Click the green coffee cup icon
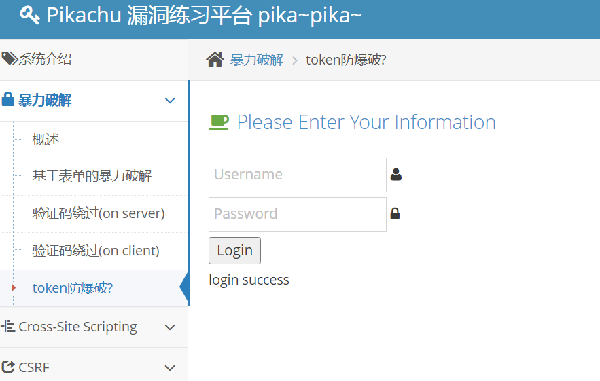This screenshot has height=381, width=600. tap(219, 122)
